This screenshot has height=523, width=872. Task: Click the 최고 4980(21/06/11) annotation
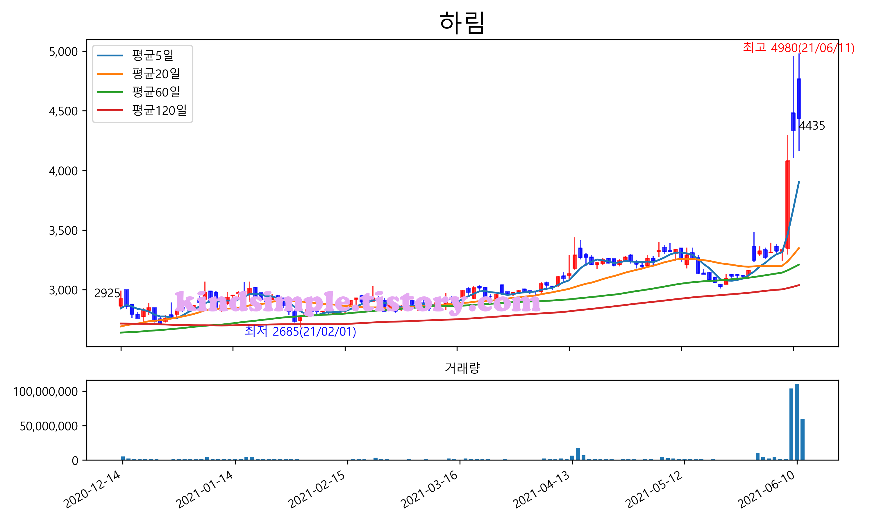pyautogui.click(x=798, y=48)
